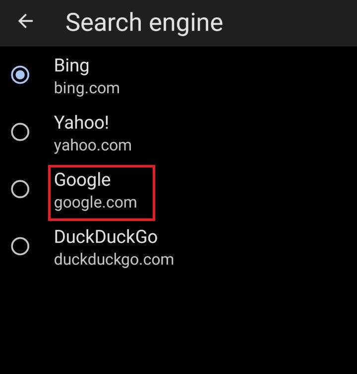Click the "Google" engine name

click(x=82, y=180)
